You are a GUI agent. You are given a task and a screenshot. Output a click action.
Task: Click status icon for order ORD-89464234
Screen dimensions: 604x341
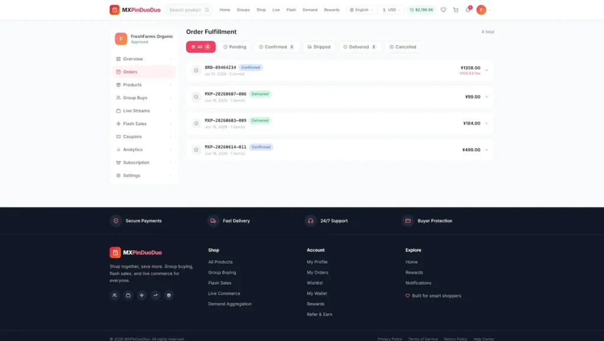point(196,70)
